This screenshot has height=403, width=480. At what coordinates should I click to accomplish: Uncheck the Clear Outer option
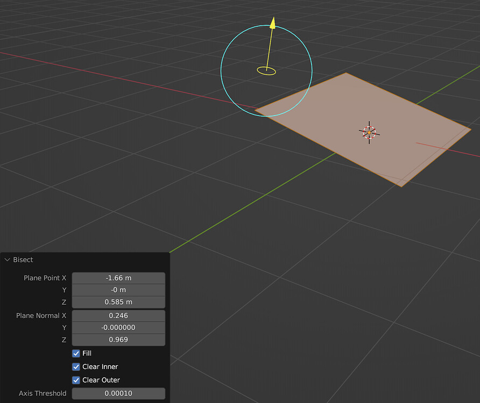(76, 380)
